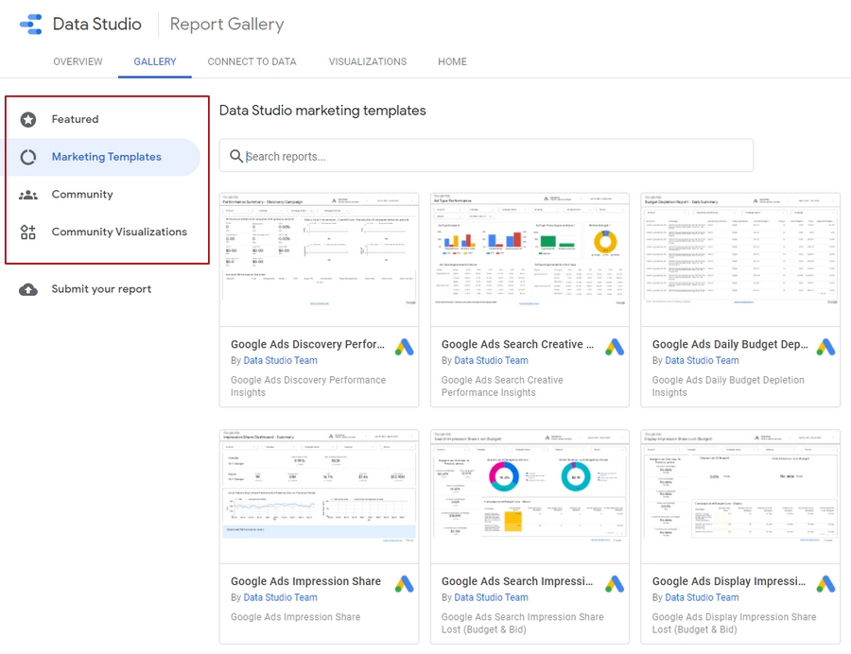
Task: Click Google Ads logo on Display Impression card
Action: [826, 584]
